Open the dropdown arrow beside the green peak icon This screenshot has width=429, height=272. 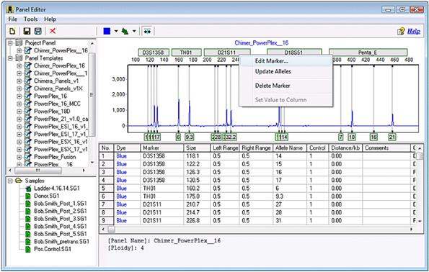pyautogui.click(x=134, y=31)
